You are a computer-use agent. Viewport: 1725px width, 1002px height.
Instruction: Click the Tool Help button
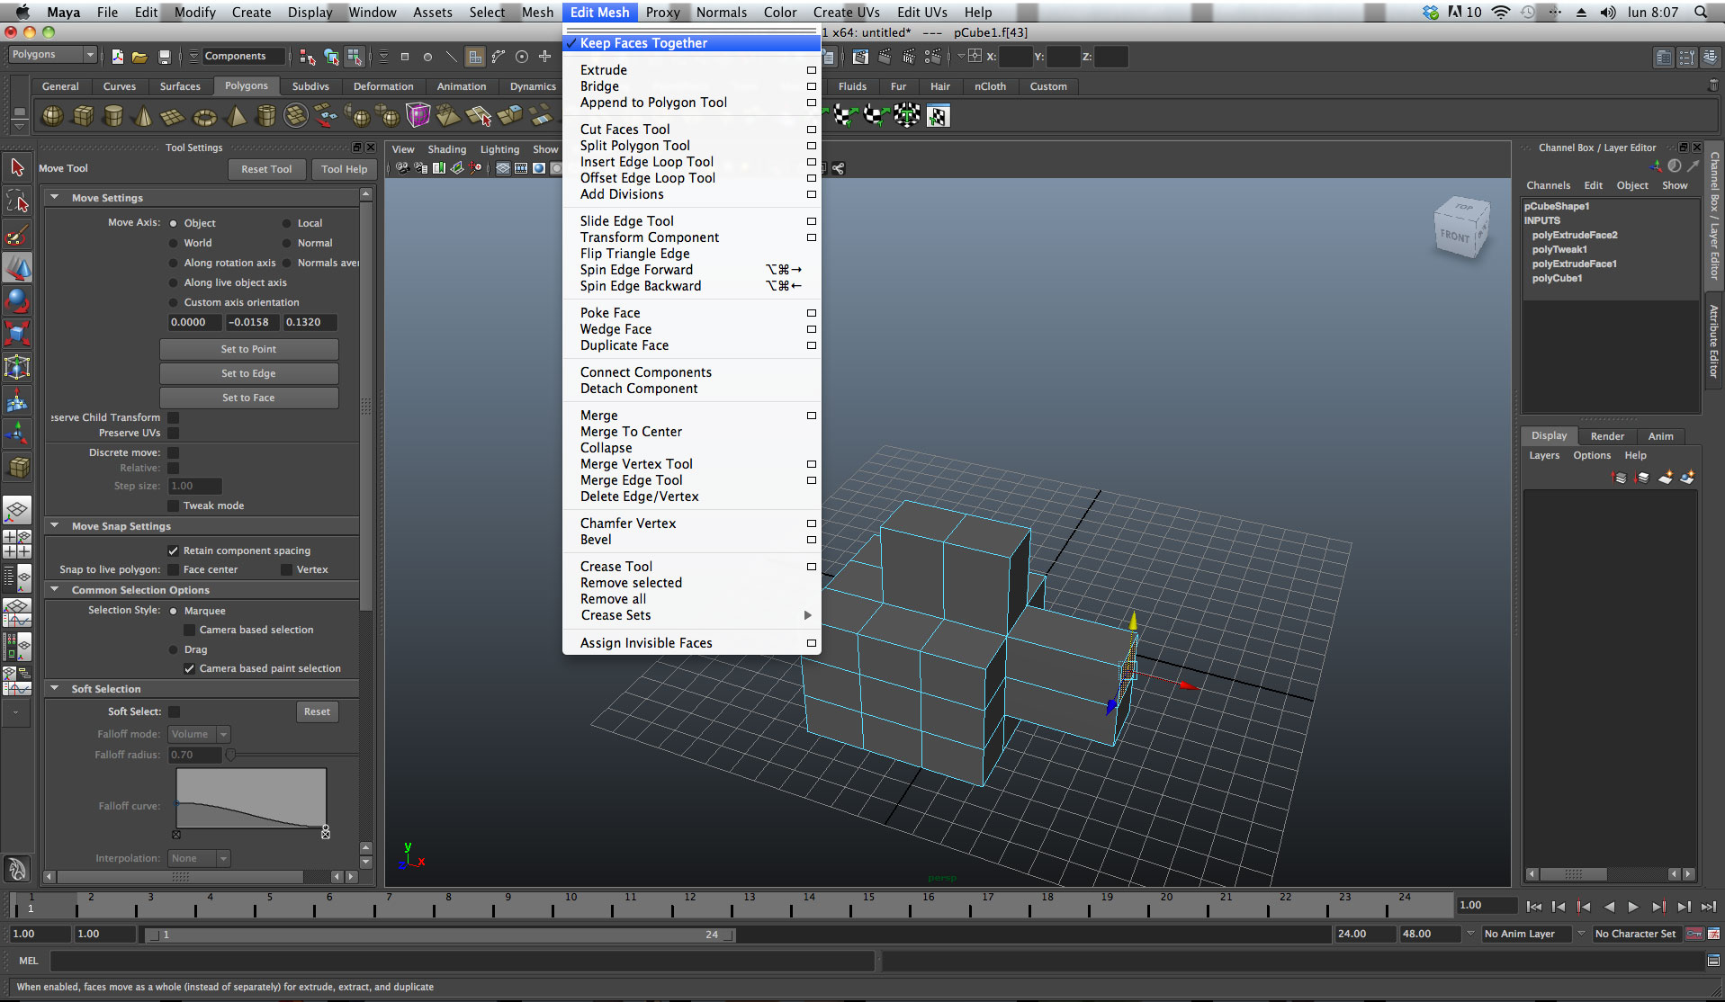tap(344, 169)
